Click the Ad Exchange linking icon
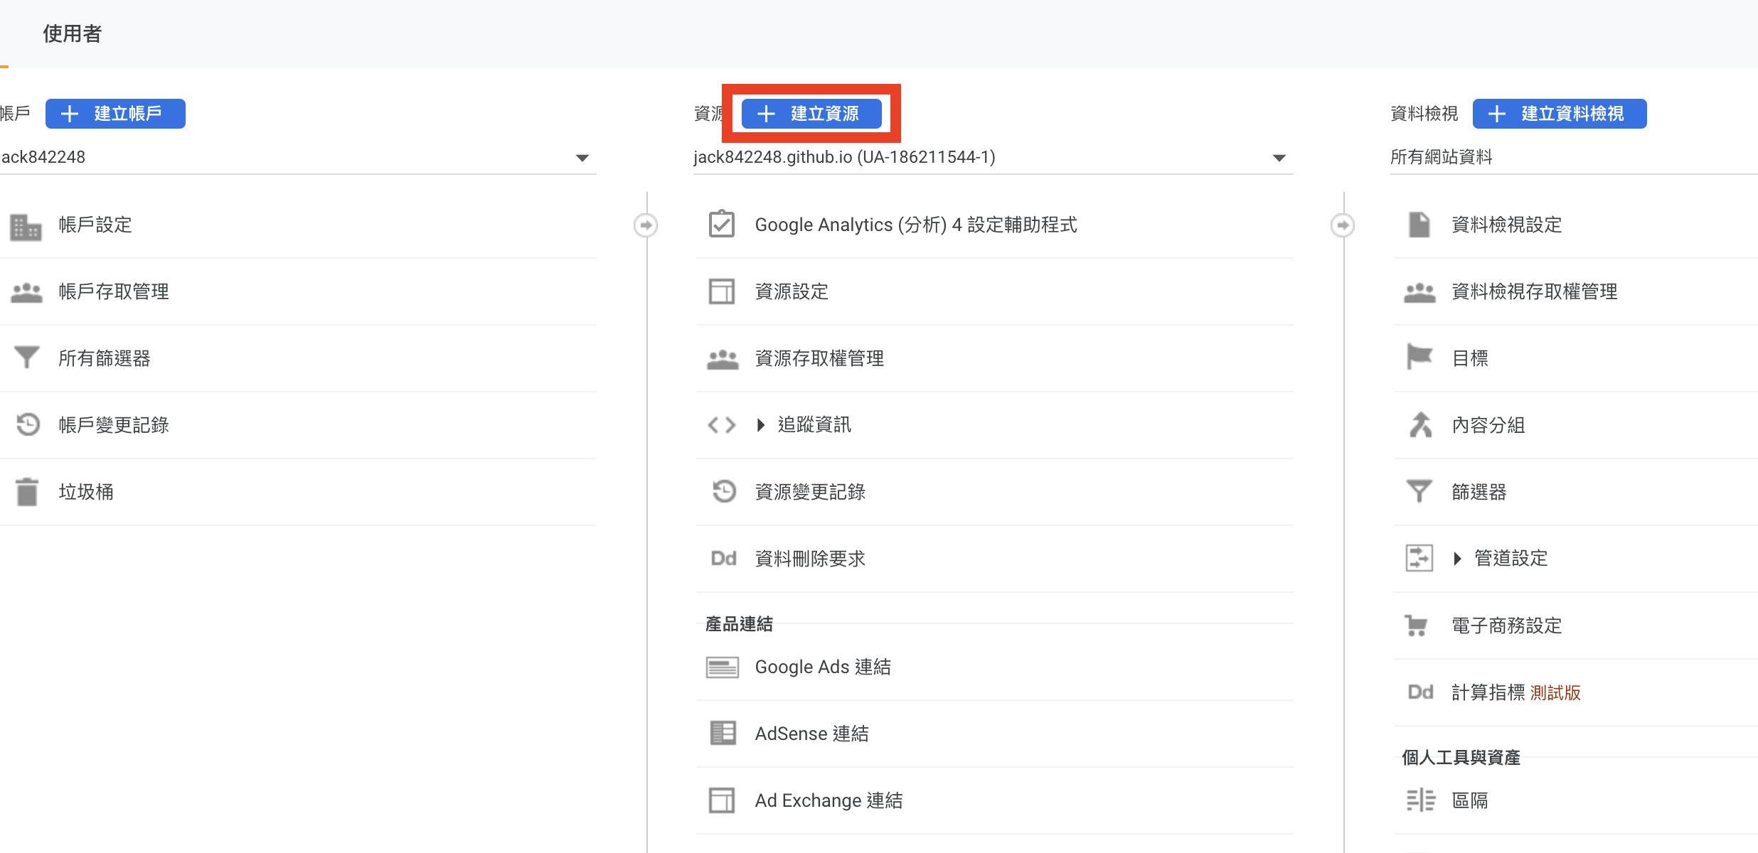The image size is (1758, 853). [x=722, y=800]
